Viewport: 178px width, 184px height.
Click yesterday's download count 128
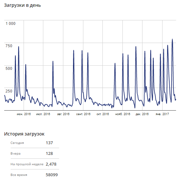coord(49,154)
